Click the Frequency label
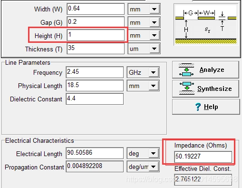 coord(48,73)
